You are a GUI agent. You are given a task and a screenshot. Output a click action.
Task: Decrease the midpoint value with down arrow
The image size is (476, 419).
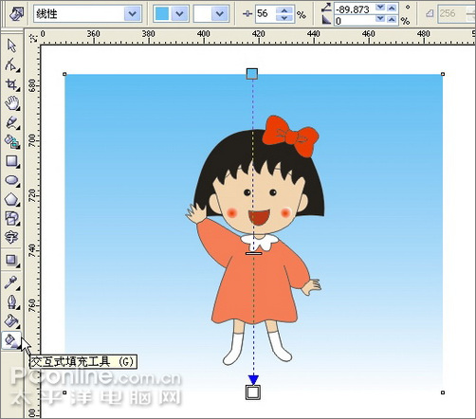284,18
